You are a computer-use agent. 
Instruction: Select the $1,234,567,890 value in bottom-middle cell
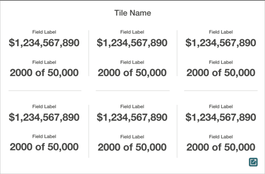click(132, 117)
